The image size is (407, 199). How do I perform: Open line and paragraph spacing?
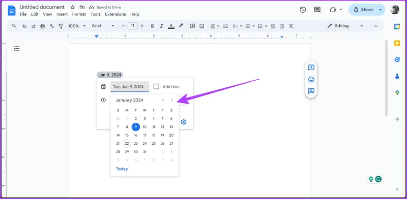pos(225,26)
